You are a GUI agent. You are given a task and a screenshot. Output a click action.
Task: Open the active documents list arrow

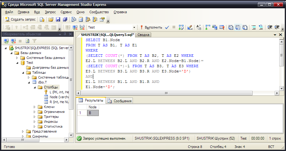point(275,35)
